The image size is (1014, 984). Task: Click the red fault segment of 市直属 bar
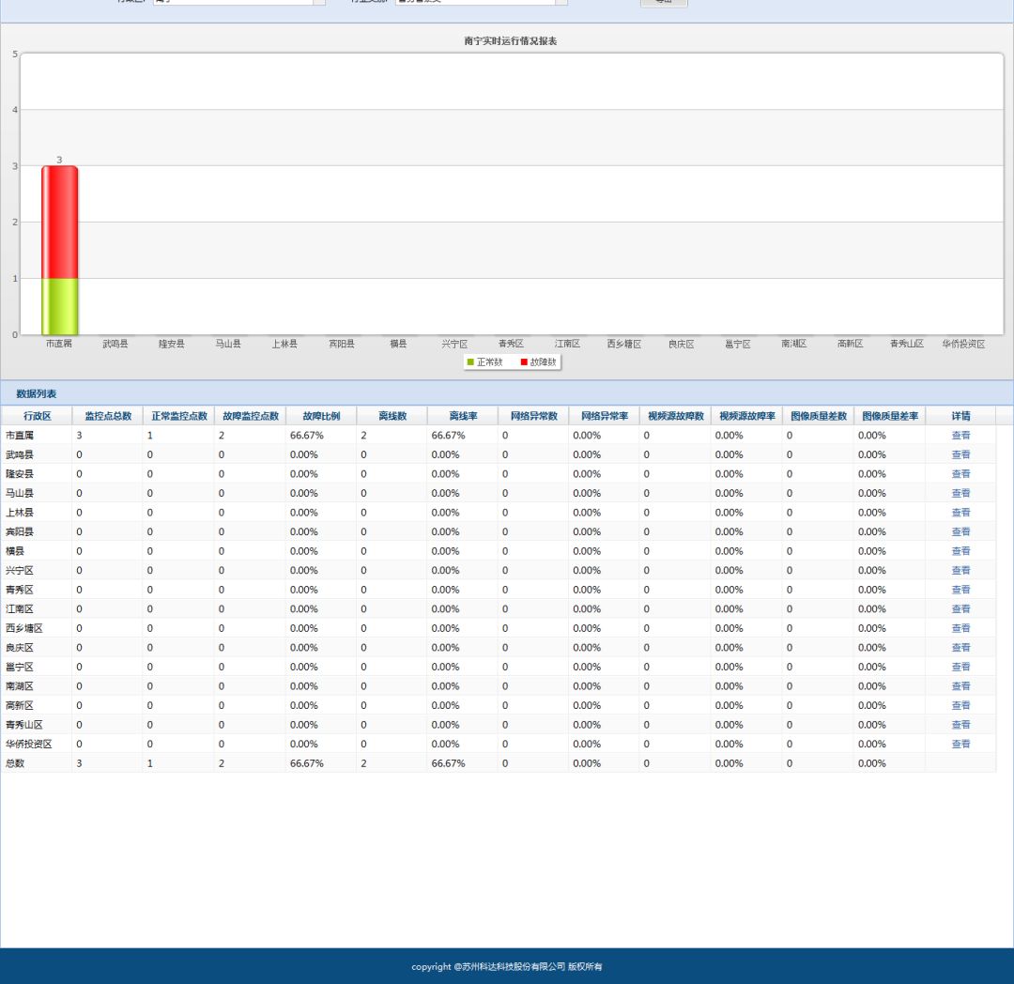(x=59, y=223)
